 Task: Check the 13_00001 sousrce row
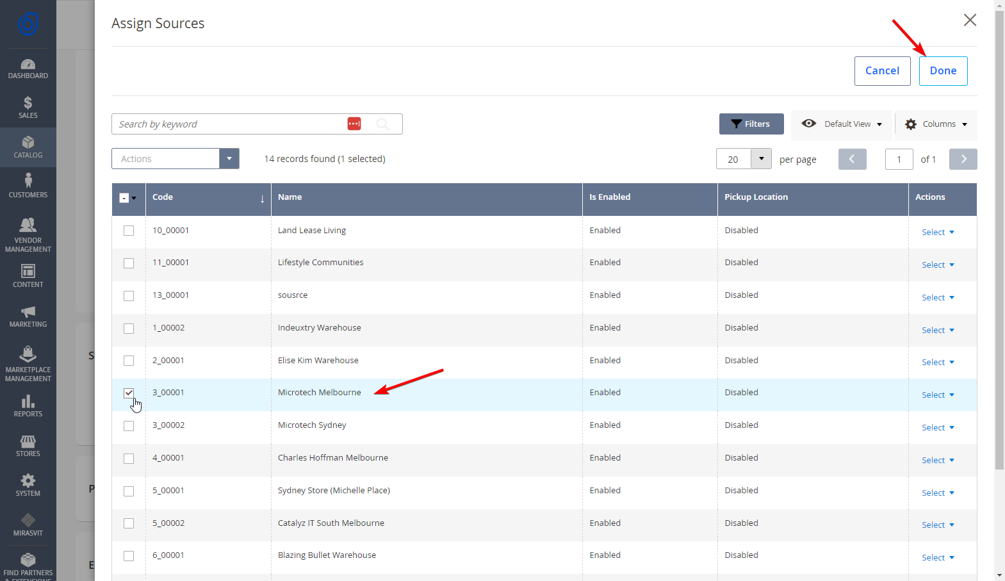click(x=129, y=296)
